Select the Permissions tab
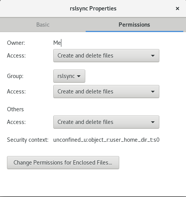 [x=134, y=25]
